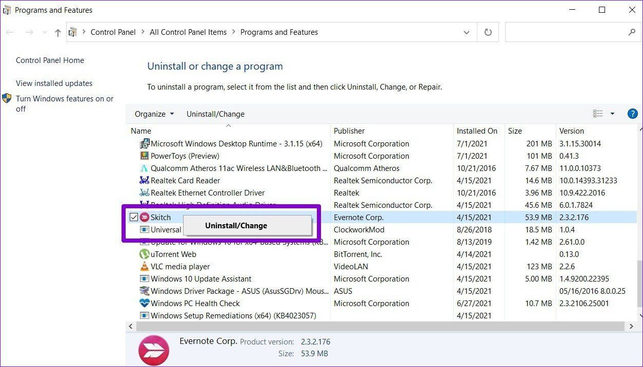Click the Windows Setup Remediations program icon
643x367 pixels.
145,316
